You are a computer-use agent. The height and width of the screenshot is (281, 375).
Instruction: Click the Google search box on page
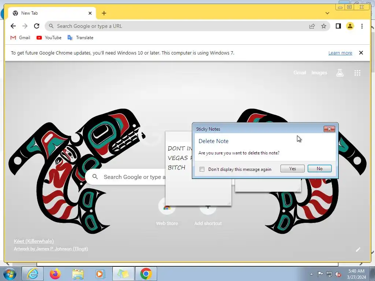pos(126,177)
